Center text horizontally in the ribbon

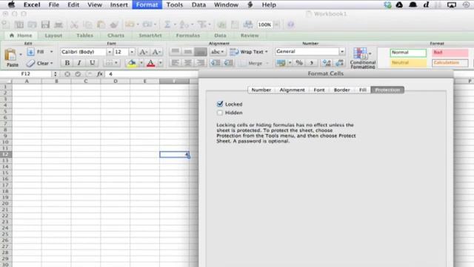coord(187,63)
